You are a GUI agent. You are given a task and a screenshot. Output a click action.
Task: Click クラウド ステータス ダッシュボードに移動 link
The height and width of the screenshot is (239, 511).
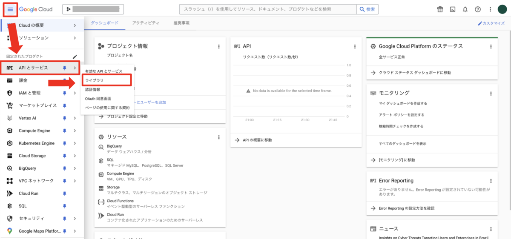(415, 73)
